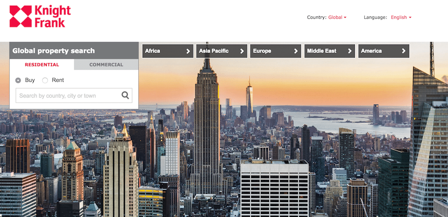Switch to the Residential tab
The width and height of the screenshot is (448, 217).
click(x=42, y=65)
